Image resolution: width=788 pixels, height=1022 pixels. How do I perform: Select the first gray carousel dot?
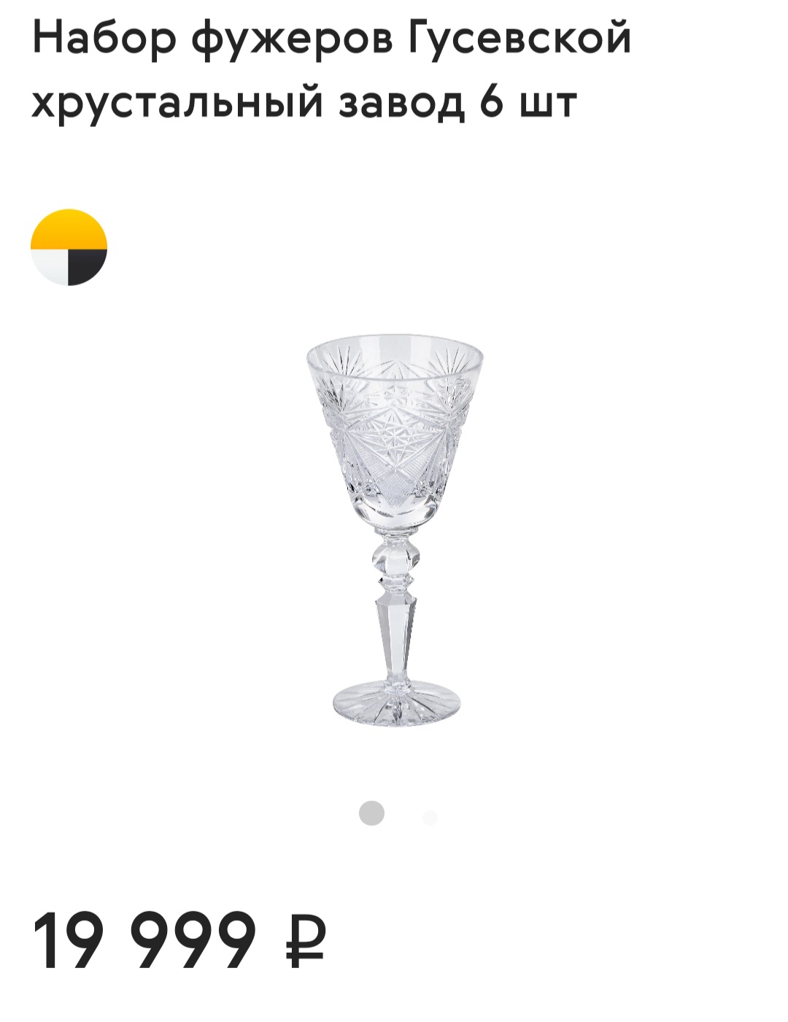371,813
